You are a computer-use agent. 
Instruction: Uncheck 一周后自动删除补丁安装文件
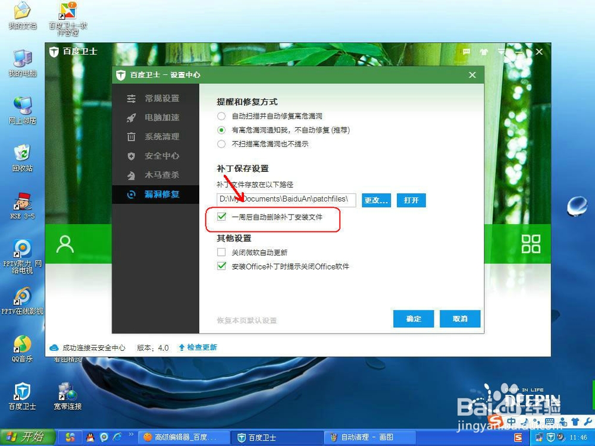coord(221,217)
